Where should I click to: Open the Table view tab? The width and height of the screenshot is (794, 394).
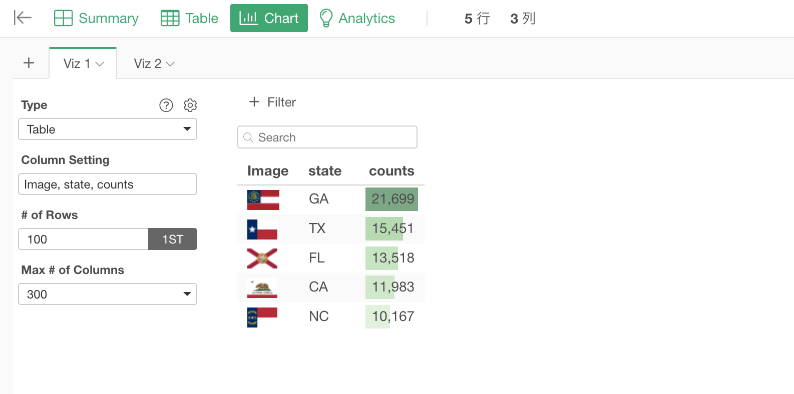189,18
